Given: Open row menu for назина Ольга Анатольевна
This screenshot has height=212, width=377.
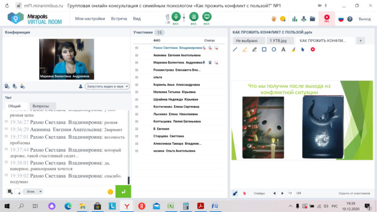Looking at the screenshot, I should (x=137, y=151).
